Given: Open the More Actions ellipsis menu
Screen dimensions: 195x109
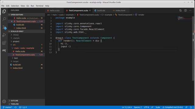Looking at the screenshot, I should coord(190,11).
